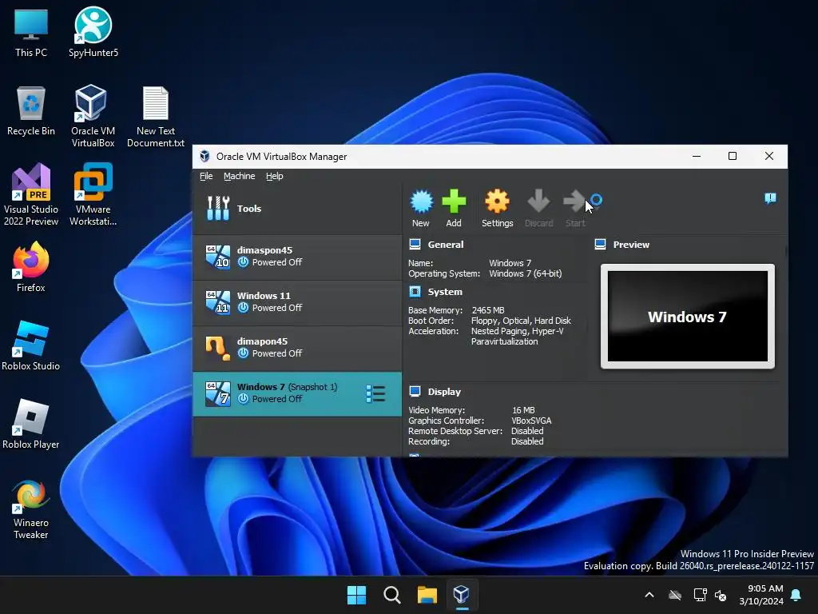The height and width of the screenshot is (614, 818).
Task: Click the Remote Desktop Server Disabled value
Action: tap(527, 431)
